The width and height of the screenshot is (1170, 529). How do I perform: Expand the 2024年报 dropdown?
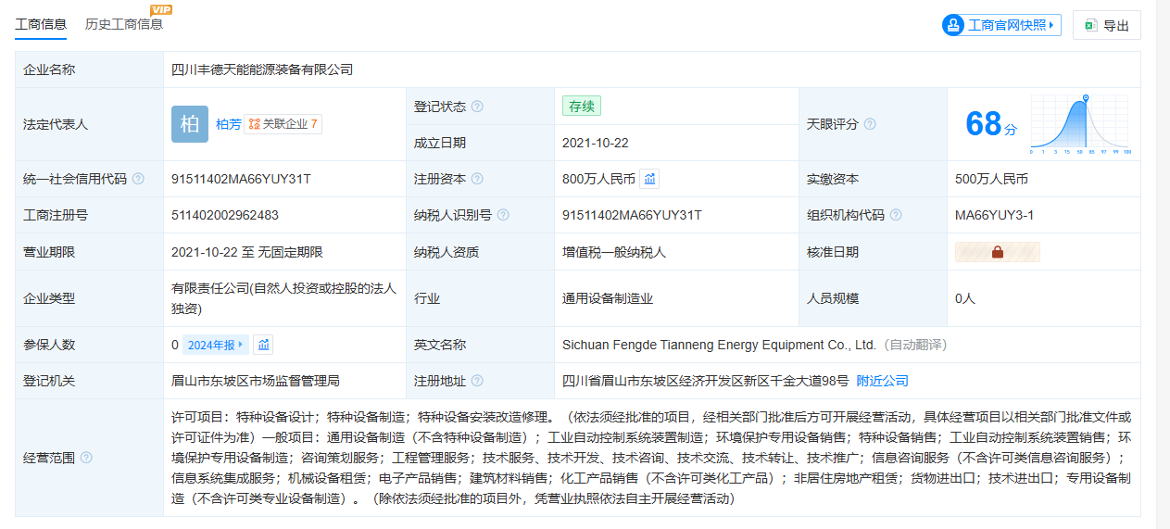(216, 345)
